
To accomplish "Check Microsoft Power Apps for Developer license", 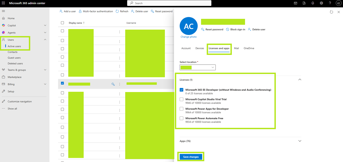I will [182, 109].
